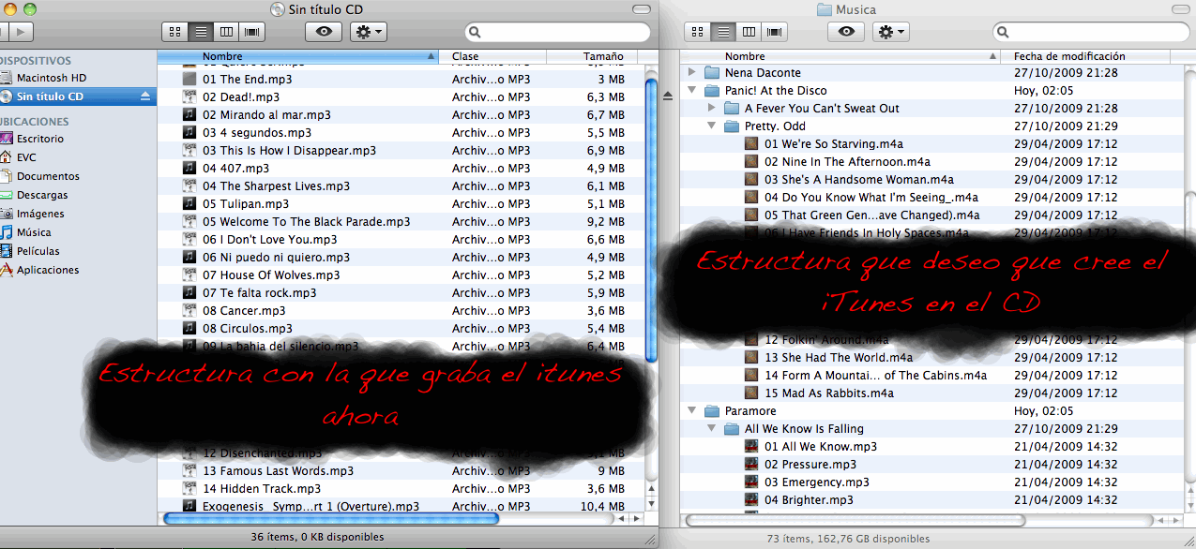This screenshot has height=549, width=1196.
Task: Sort by Nombre column in Sin título CD window
Action: click(297, 56)
